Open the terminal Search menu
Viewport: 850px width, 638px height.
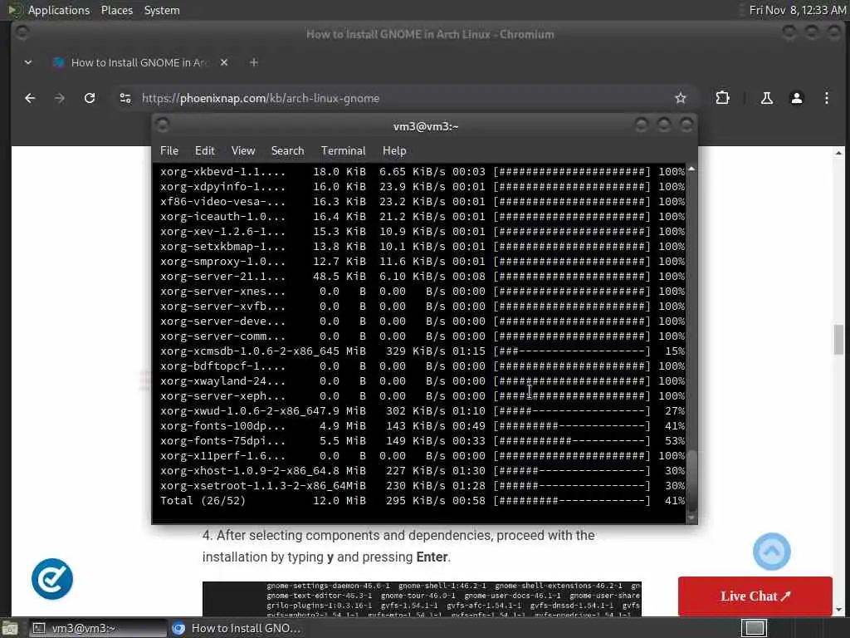point(287,151)
